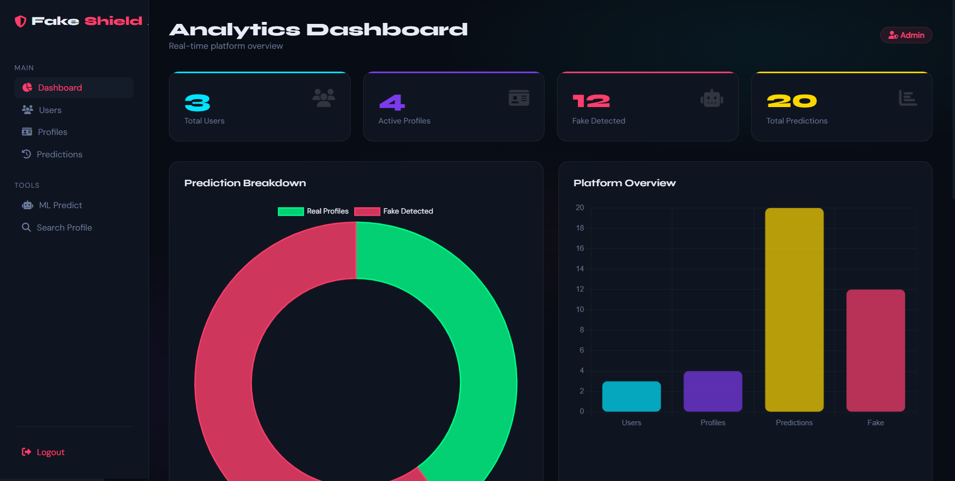
Task: Click the yellow Predictions bar
Action: pos(794,310)
